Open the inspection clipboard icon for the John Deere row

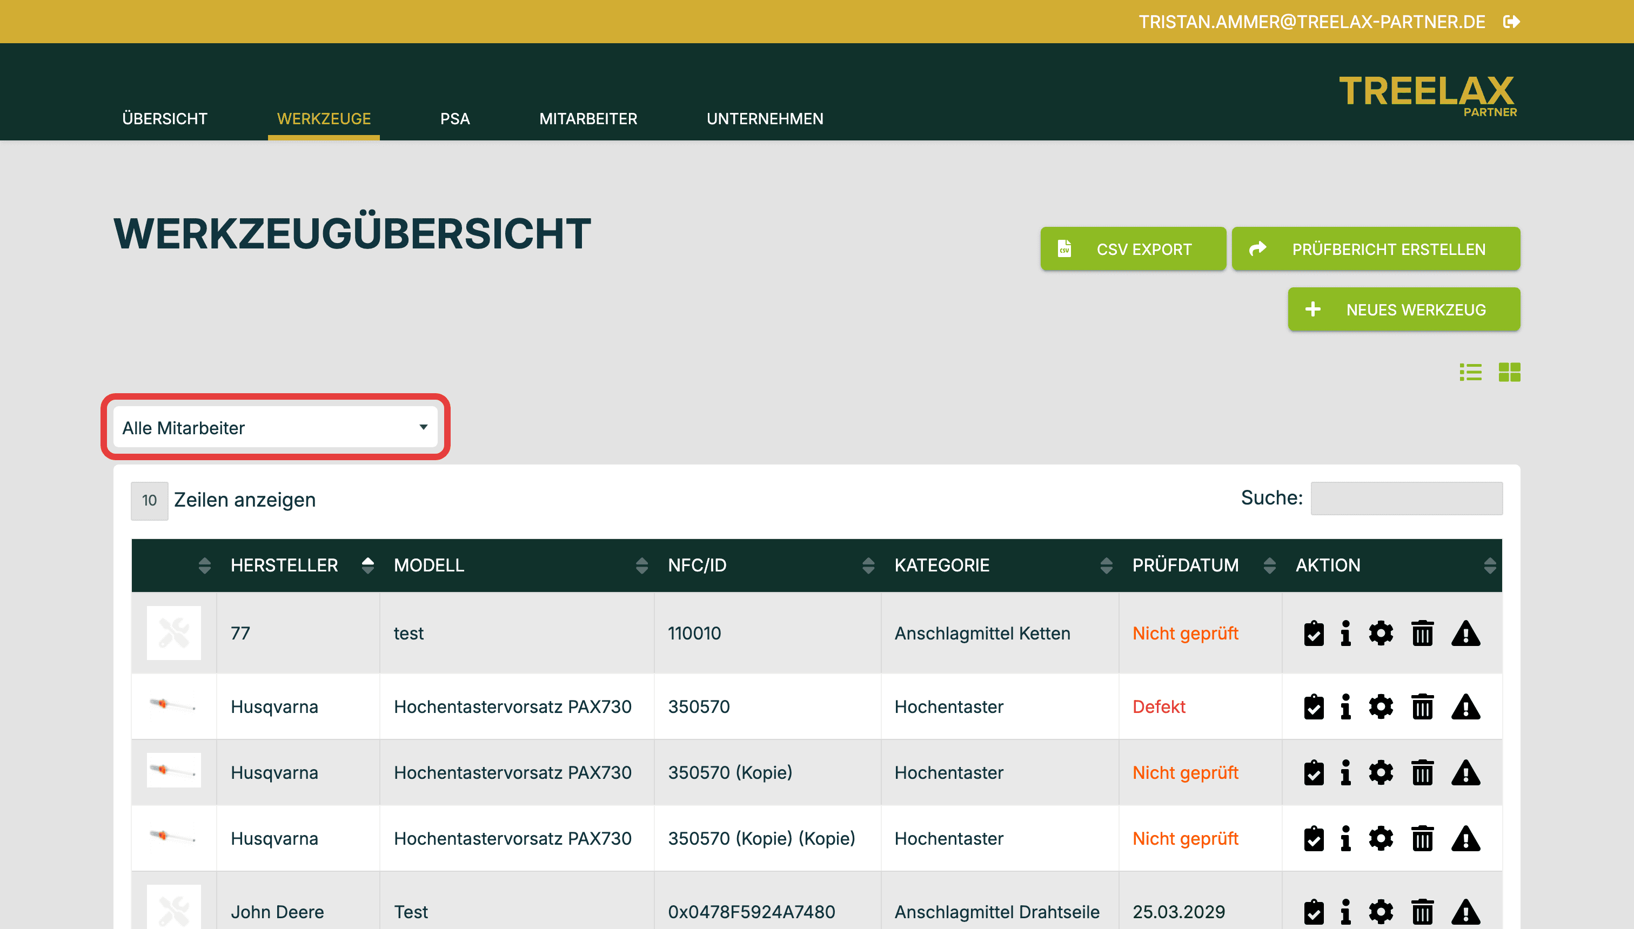1314,912
